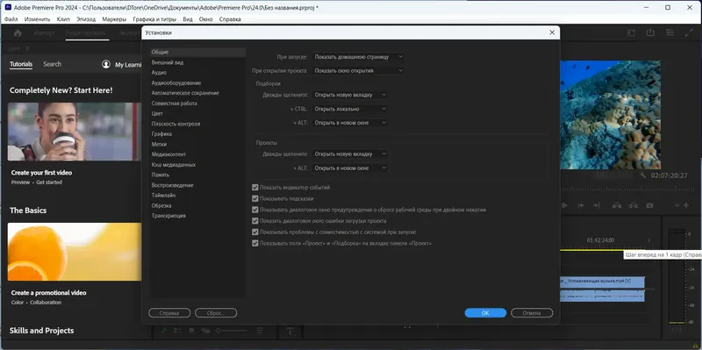The image size is (702, 350).
Task: Click the Home icon in the workspace bar
Action: point(18,33)
